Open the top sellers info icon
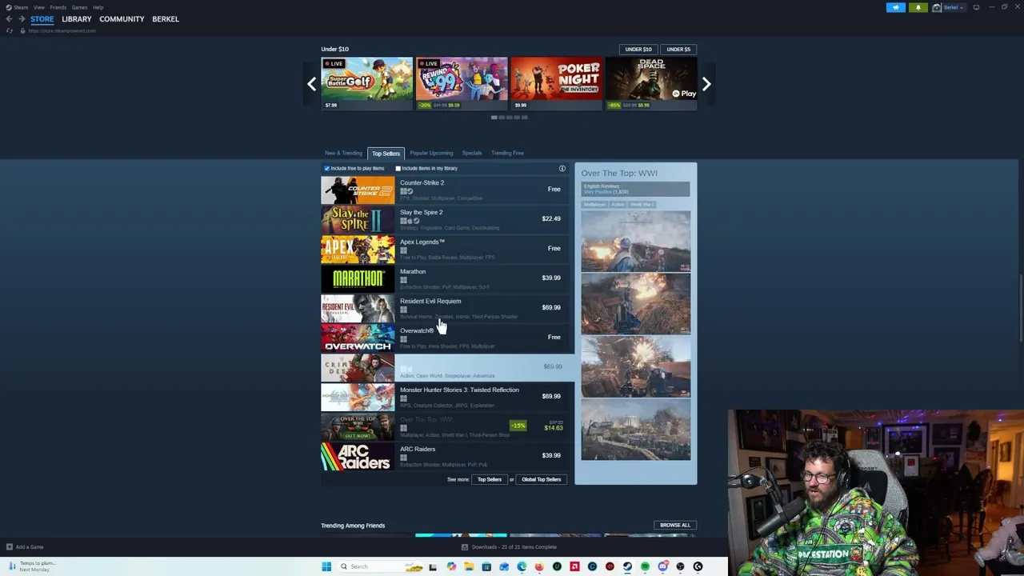Viewport: 1024px width, 576px height. pos(562,168)
